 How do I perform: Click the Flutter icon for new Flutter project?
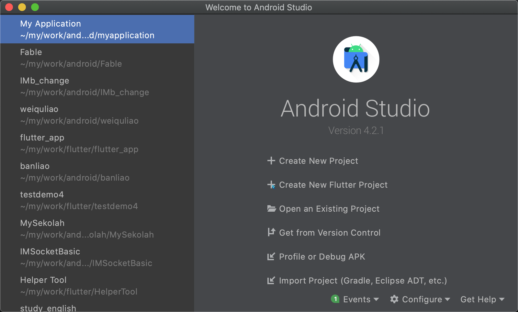pos(271,185)
